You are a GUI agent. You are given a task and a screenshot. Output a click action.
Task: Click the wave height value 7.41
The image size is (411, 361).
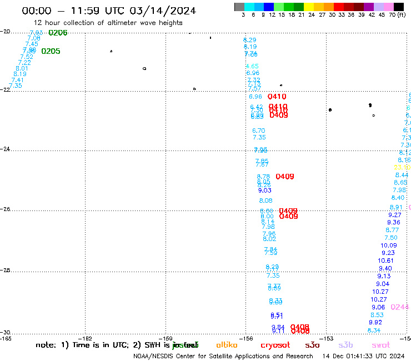tap(17, 80)
